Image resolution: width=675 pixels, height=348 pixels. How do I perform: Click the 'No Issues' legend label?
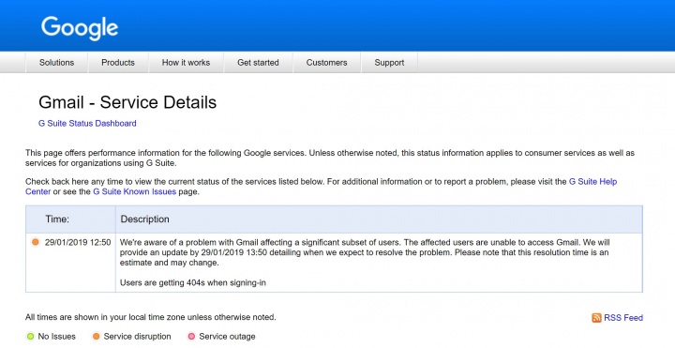[x=57, y=337]
